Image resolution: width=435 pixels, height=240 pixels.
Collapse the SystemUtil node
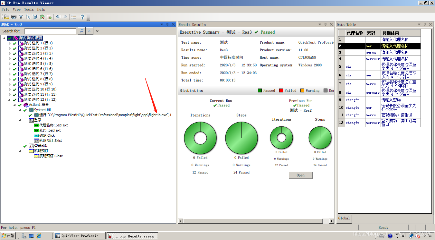[x=20, y=110]
